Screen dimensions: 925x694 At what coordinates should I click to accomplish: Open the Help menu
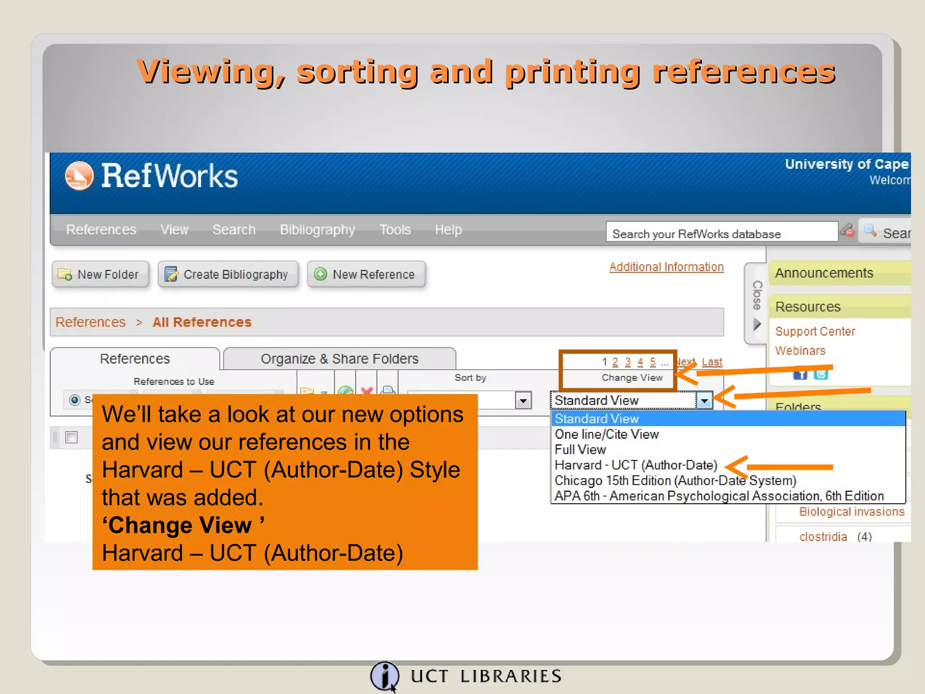click(x=448, y=230)
